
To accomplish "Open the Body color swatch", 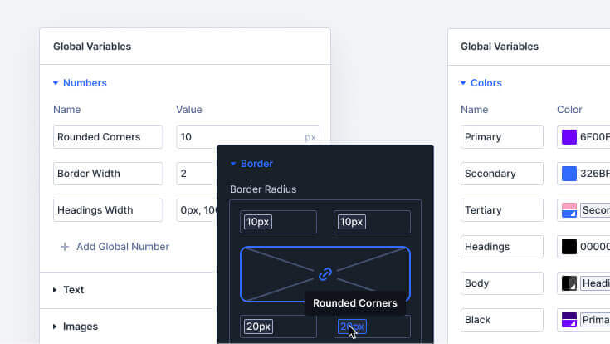I will tap(569, 283).
